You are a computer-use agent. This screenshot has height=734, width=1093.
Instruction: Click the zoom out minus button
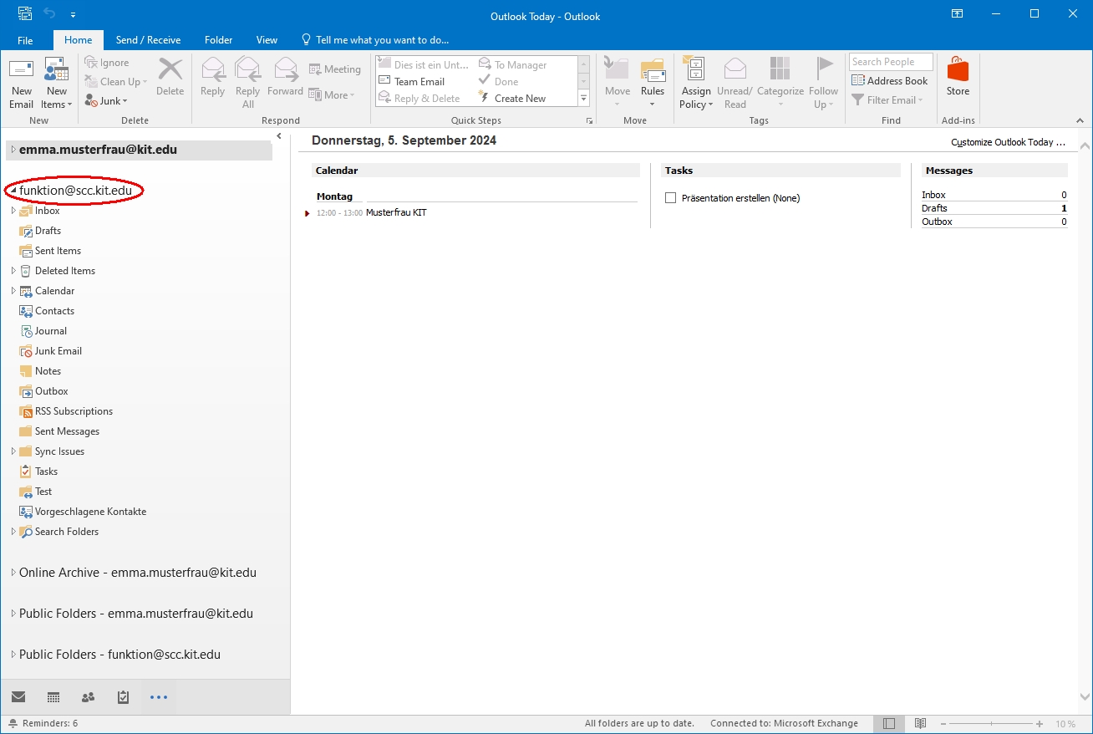tap(943, 723)
